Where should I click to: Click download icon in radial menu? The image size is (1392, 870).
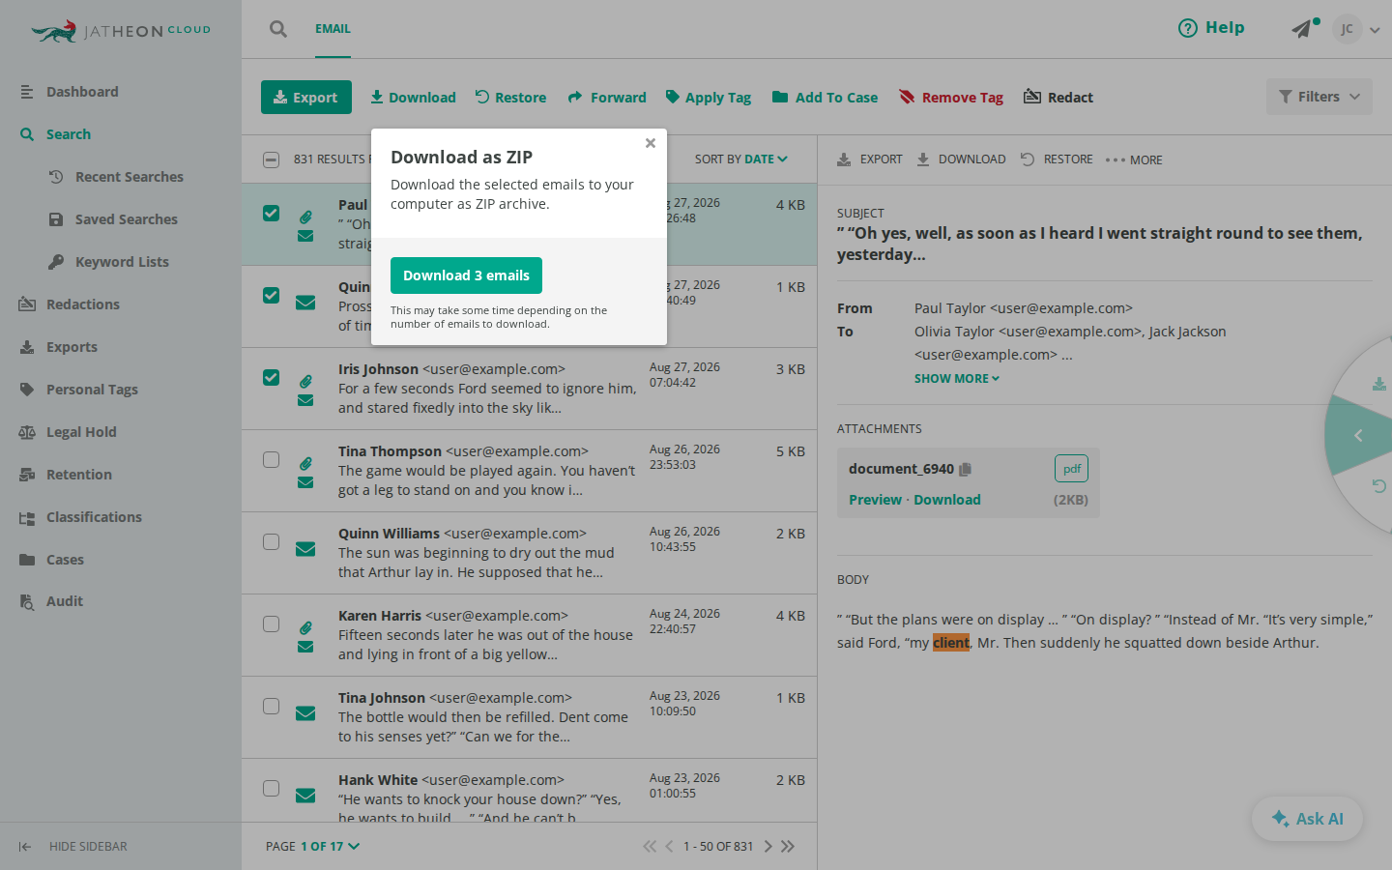tap(1379, 385)
